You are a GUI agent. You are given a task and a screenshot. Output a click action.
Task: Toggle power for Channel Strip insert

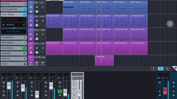[x=4, y=20]
